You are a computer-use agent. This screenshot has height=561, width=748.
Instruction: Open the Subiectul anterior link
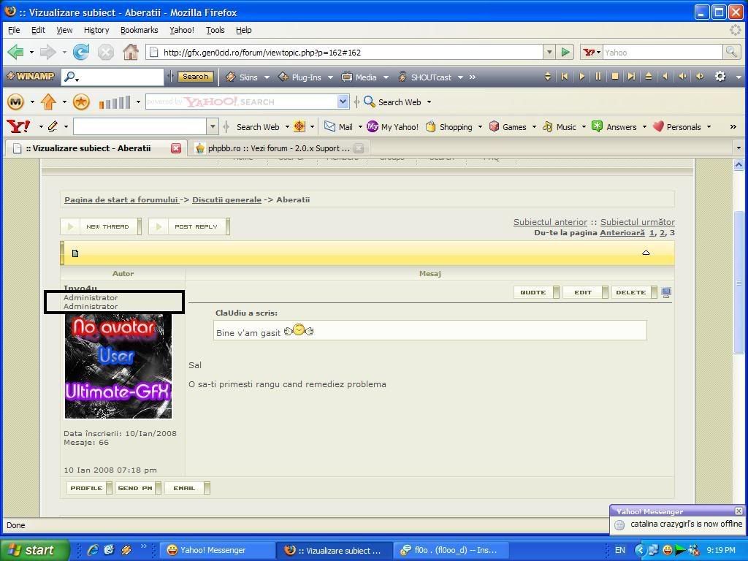(550, 222)
